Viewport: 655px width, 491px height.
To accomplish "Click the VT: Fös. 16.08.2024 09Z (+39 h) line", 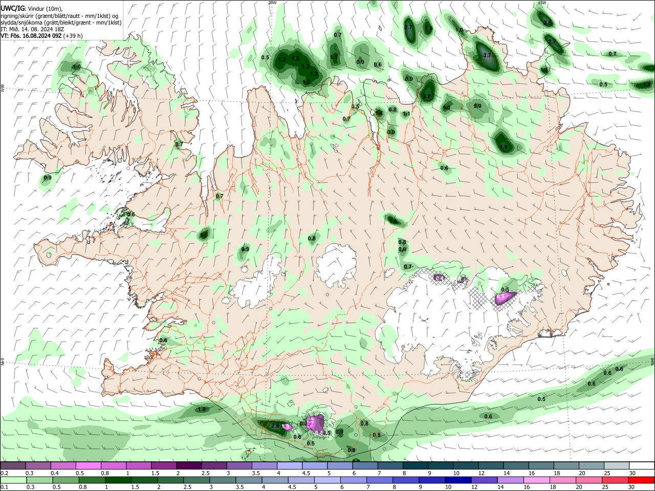I will (41, 36).
